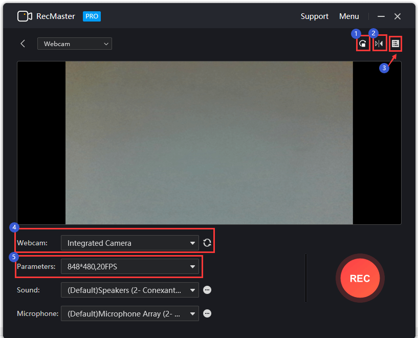Screen dimensions: 418x338
Task: Click the Parameters label
Action: tap(36, 266)
